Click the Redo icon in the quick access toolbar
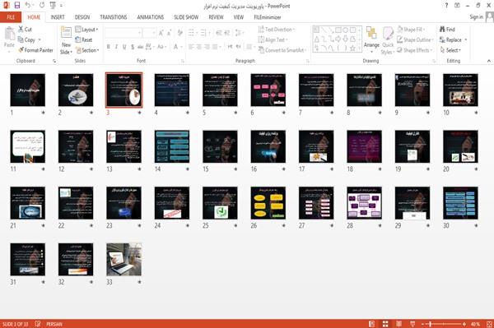Screen dimensions: 494x328 point(42,6)
